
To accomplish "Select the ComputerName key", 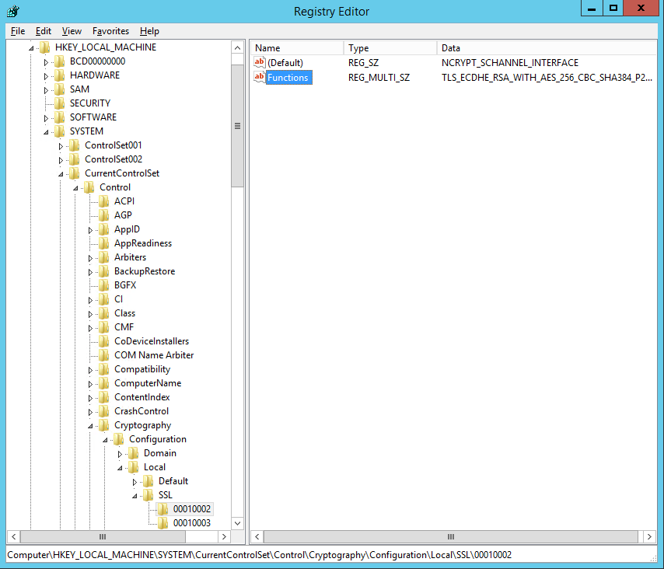I will (x=148, y=383).
